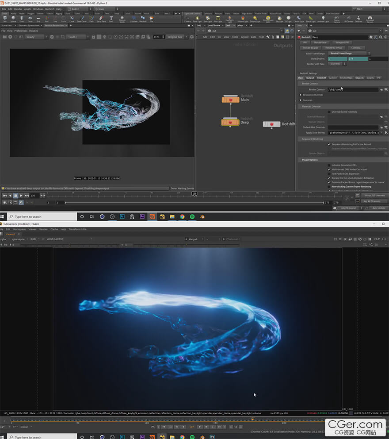Screen dimensions: 389x439
Task: Open the Redshift parameter gear menu
Action: point(371,37)
